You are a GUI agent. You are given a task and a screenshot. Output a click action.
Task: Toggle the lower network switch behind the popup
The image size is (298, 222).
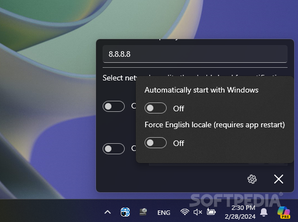click(x=114, y=149)
